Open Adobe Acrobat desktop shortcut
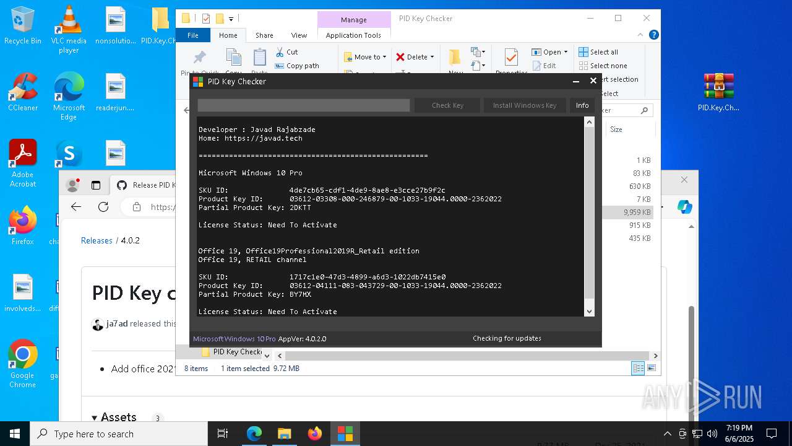 [x=22, y=164]
